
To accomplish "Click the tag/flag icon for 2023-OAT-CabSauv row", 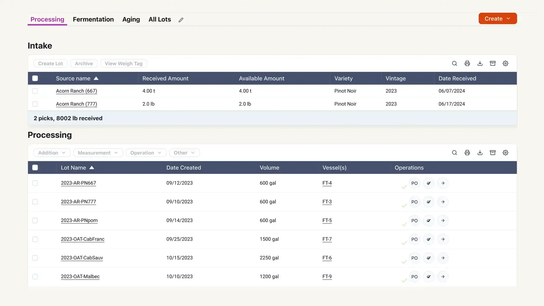I will pos(429,258).
